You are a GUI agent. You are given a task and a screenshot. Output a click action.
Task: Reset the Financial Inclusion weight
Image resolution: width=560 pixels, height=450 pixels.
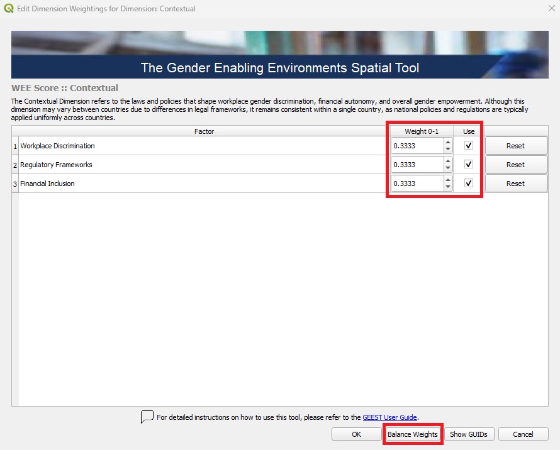tap(516, 183)
